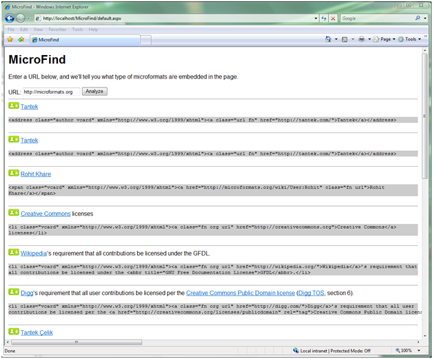Open the Rohit Khare link

tap(36, 174)
